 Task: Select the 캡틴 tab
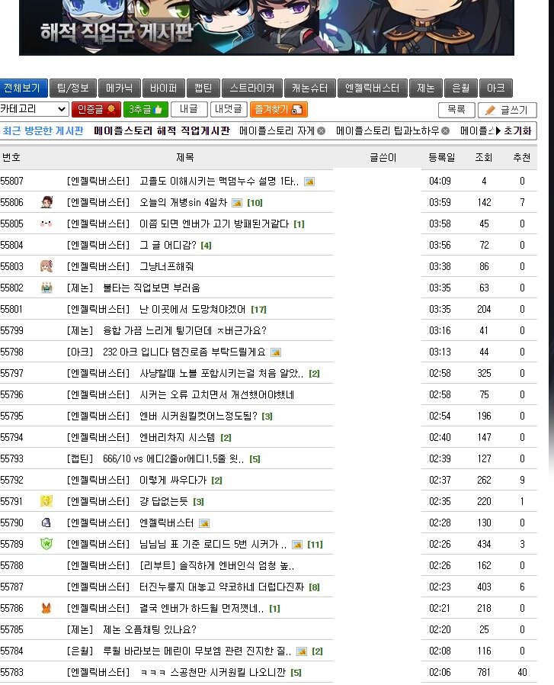[x=203, y=88]
